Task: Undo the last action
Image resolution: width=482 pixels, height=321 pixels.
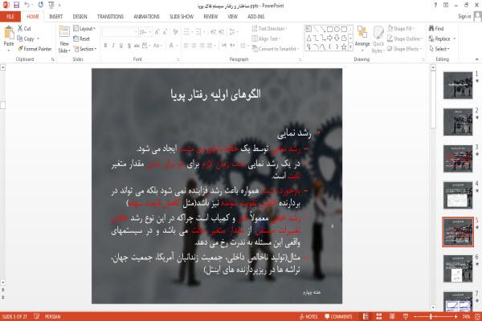Action: (x=27, y=5)
